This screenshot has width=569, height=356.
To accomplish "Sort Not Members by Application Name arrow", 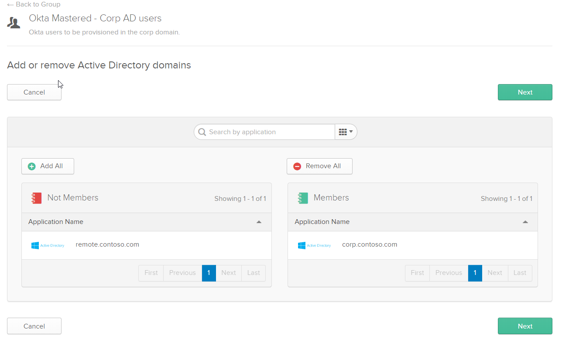I will click(259, 222).
